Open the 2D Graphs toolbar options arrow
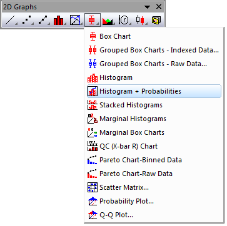The height and width of the screenshot is (226, 227). [x=148, y=7]
